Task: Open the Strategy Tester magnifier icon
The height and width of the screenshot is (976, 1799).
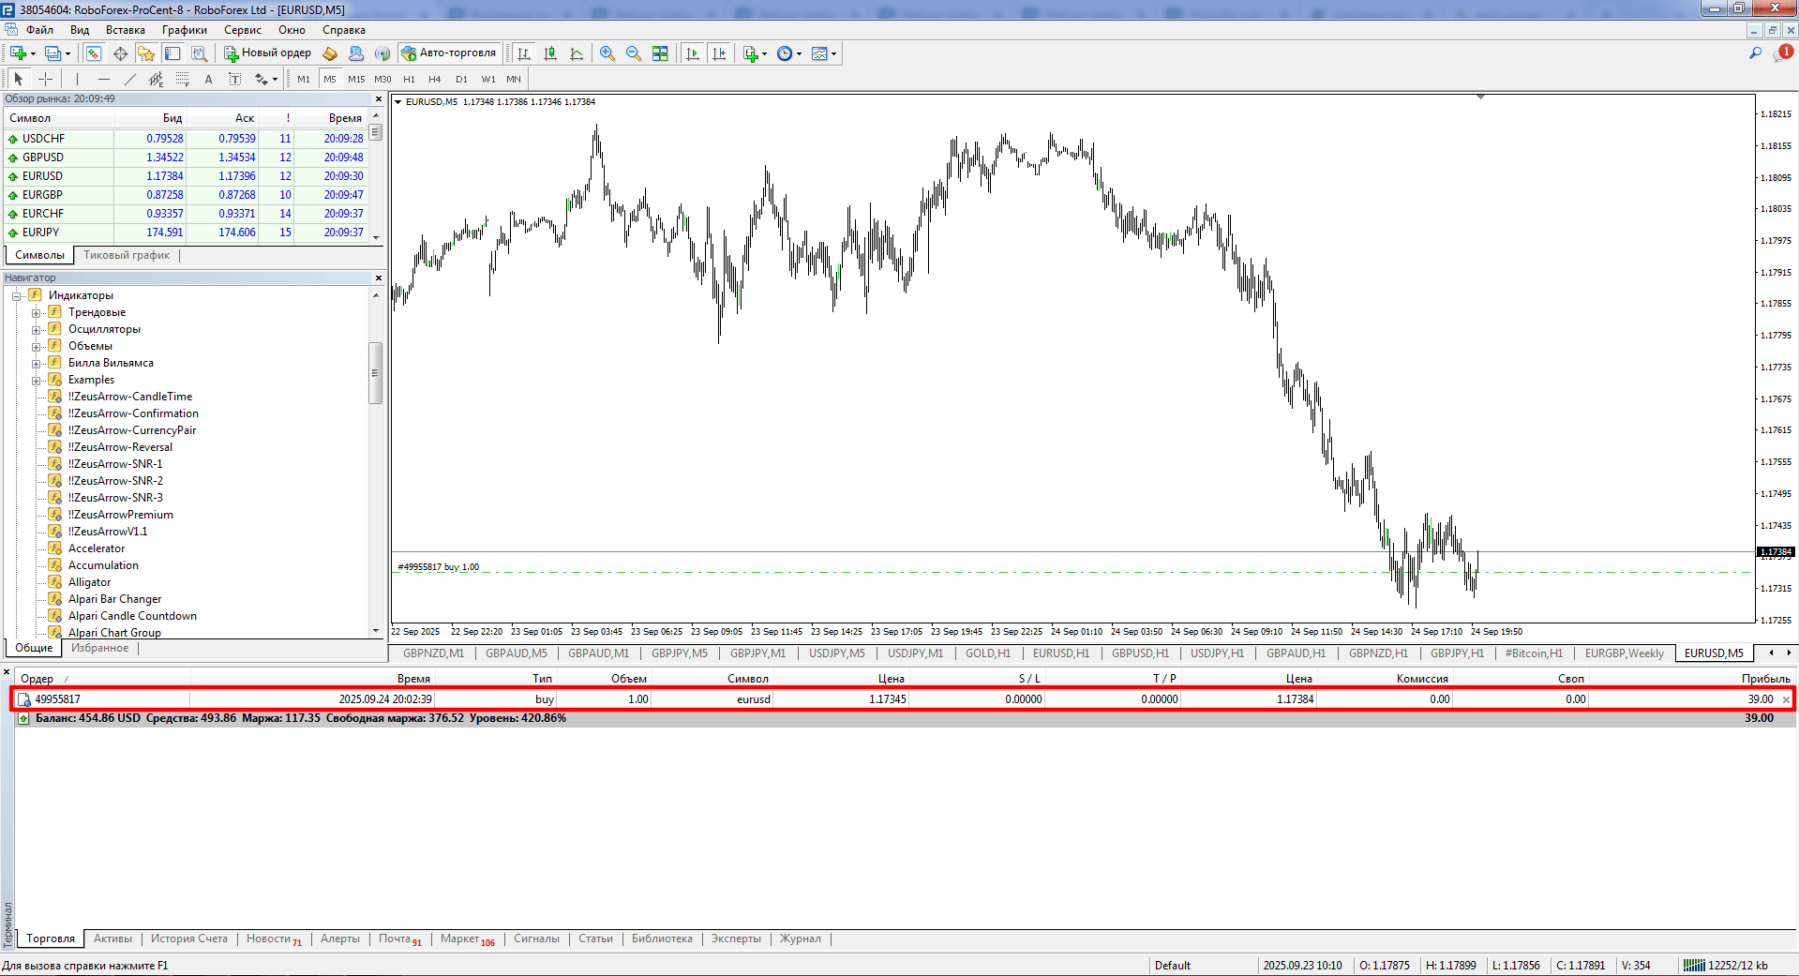Action: coord(199,53)
